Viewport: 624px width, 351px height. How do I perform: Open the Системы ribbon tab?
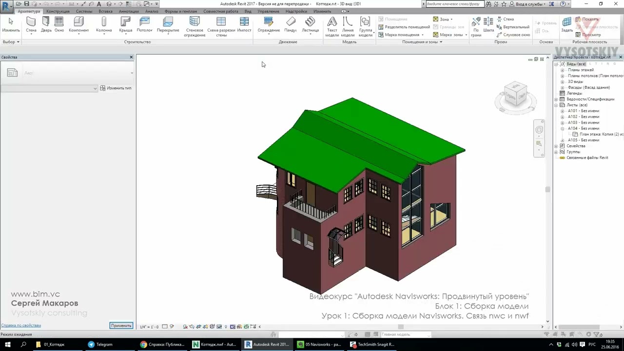coord(84,11)
